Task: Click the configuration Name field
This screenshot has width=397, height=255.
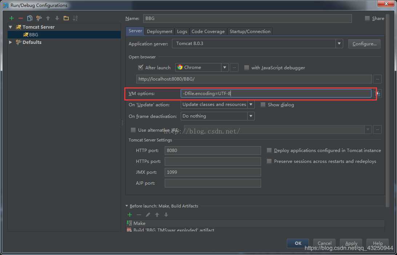Action: [x=247, y=18]
